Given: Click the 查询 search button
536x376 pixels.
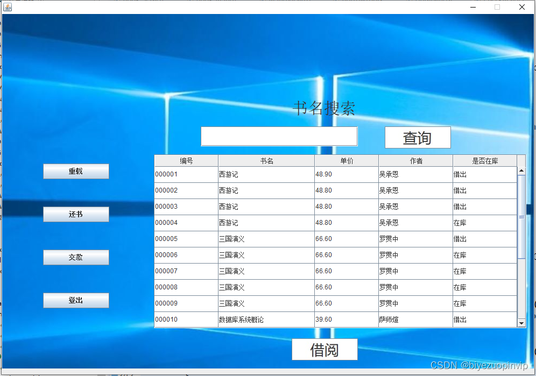Looking at the screenshot, I should pos(418,137).
